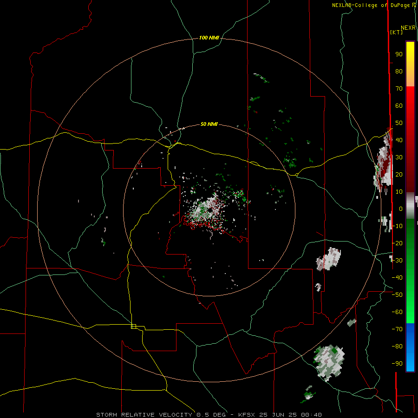This screenshot has width=418, height=418.
Task: Click the 50 value on the velocity scale
Action: point(399,123)
